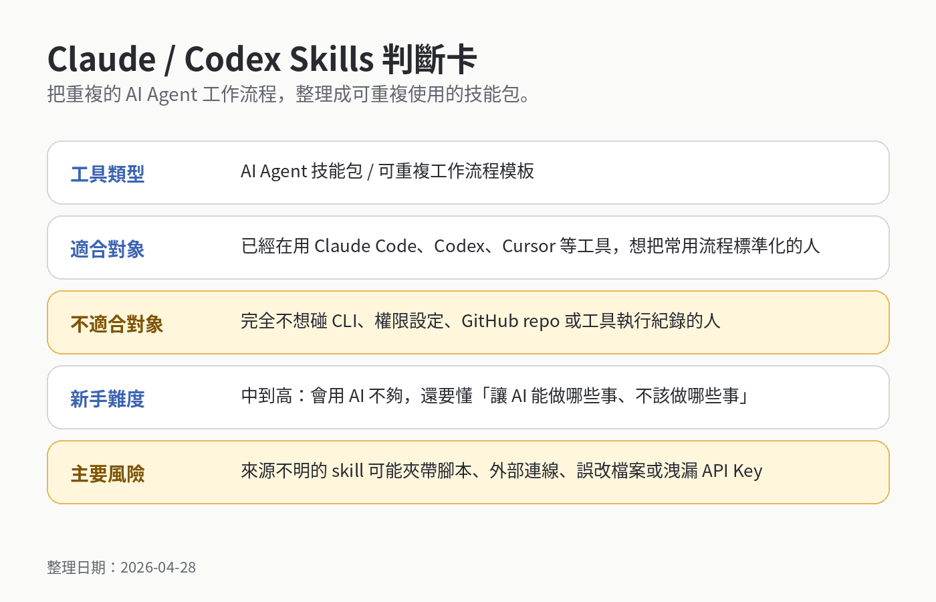The image size is (936, 602).
Task: Select the subtitle text about AI Agent 工作流程
Action: tap(287, 94)
